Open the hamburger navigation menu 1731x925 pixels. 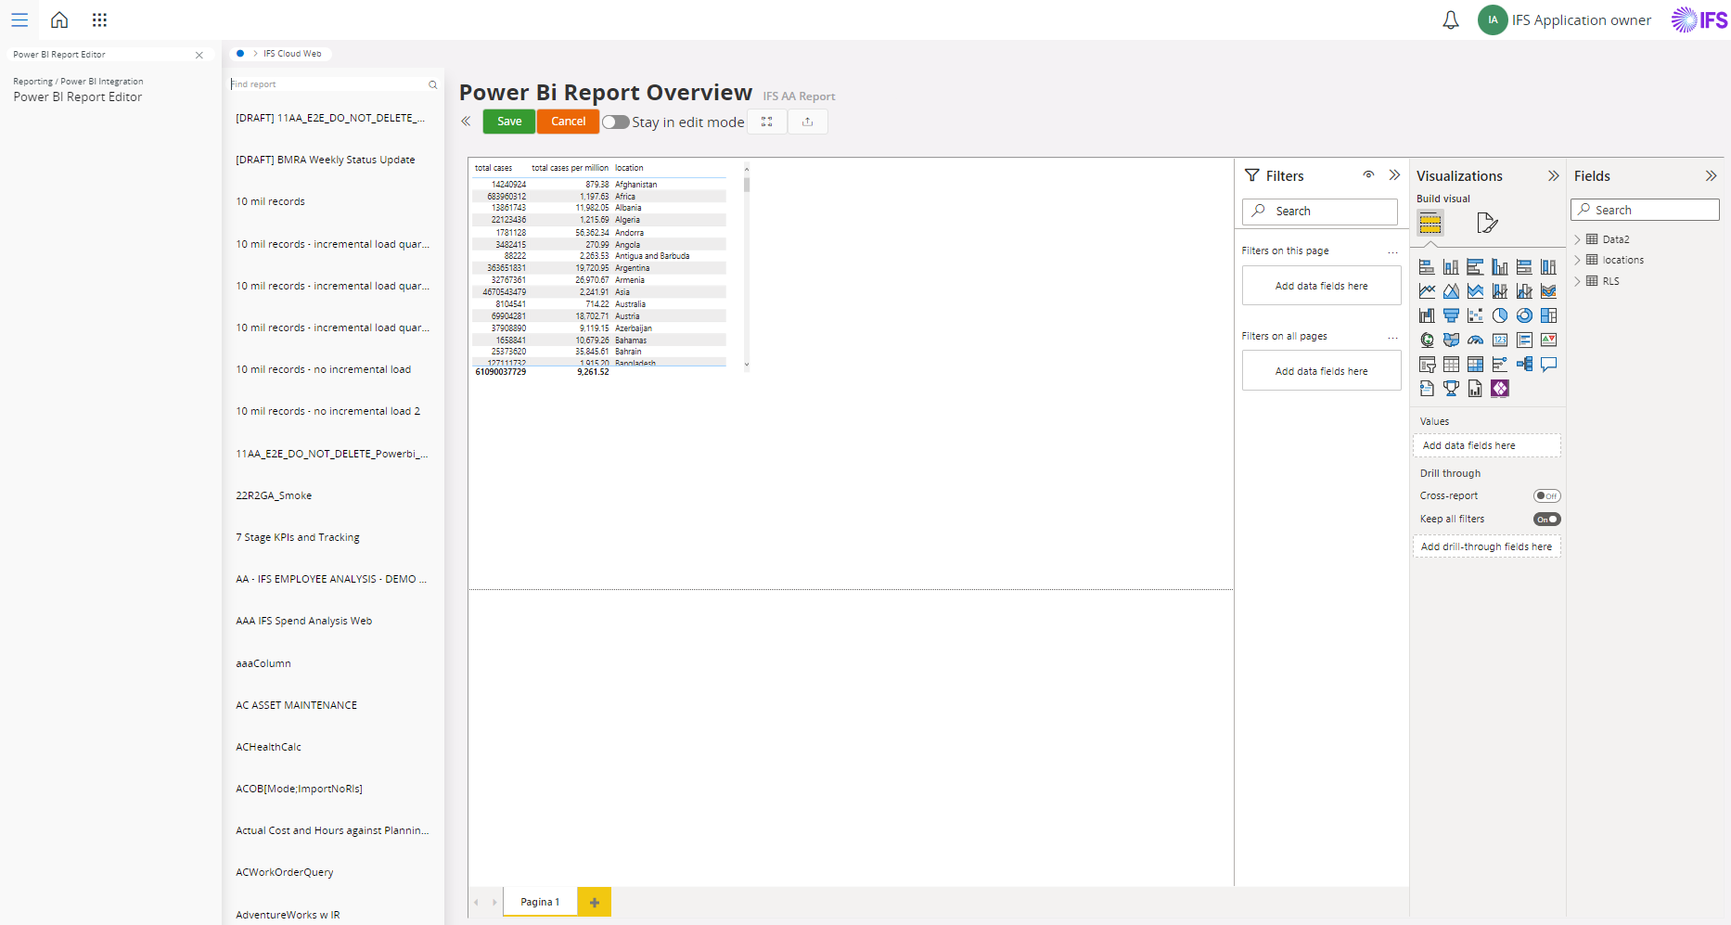[x=19, y=19]
